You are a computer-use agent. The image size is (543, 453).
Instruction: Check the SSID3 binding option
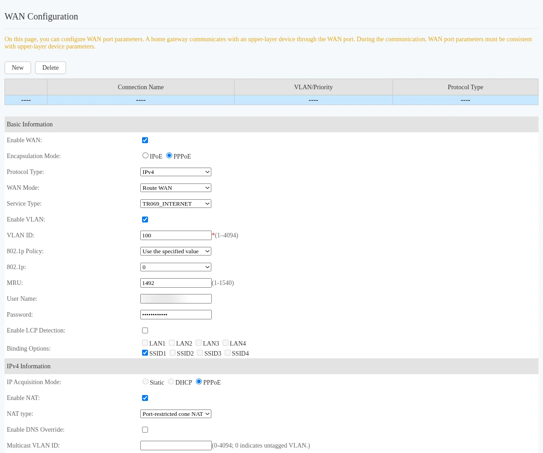pos(200,352)
